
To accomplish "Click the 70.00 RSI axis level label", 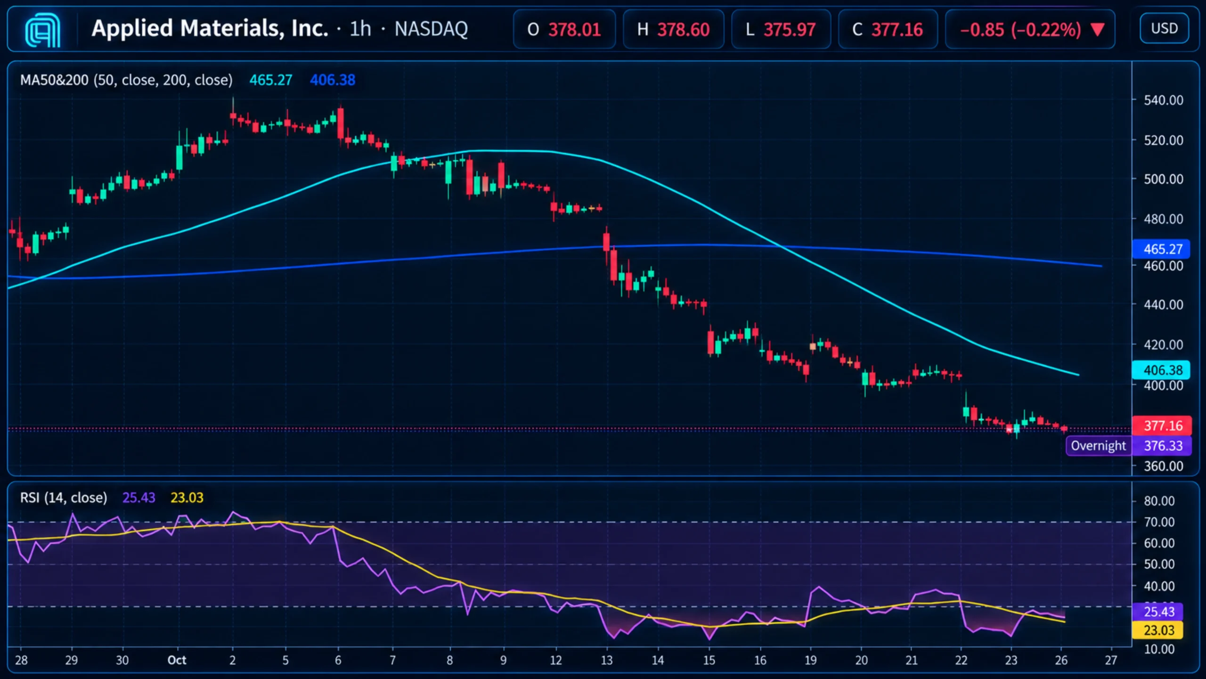I will tap(1159, 522).
